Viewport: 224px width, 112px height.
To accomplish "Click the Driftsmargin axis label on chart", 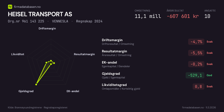I will coord(47,28).
